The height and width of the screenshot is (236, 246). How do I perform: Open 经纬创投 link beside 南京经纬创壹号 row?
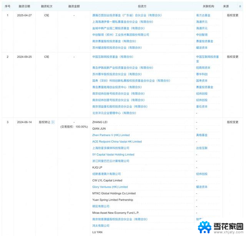pos(202,100)
